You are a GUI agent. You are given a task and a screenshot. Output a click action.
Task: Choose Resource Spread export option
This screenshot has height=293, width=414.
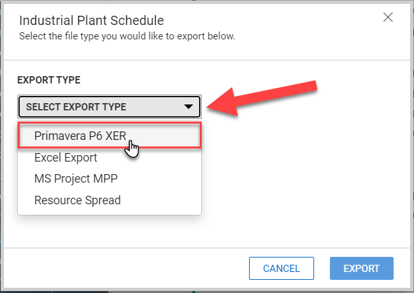(78, 200)
